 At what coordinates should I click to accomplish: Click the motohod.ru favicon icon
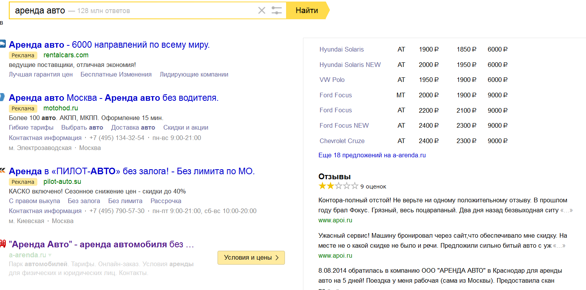coord(2,97)
